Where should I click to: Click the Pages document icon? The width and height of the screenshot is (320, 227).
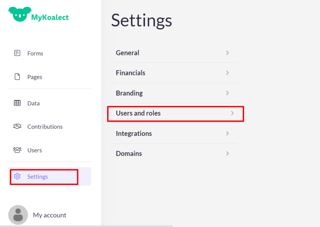click(17, 77)
